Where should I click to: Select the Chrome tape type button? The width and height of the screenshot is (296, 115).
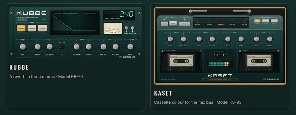[266, 21]
